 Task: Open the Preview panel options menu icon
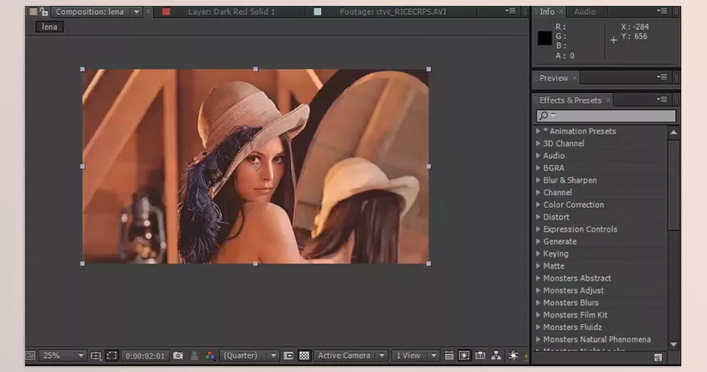pos(661,77)
